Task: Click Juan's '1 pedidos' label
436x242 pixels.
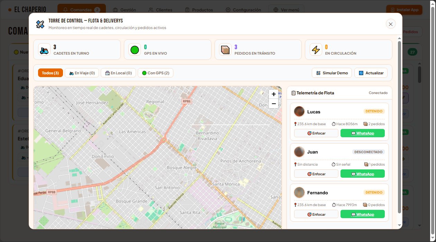Action: (374, 164)
